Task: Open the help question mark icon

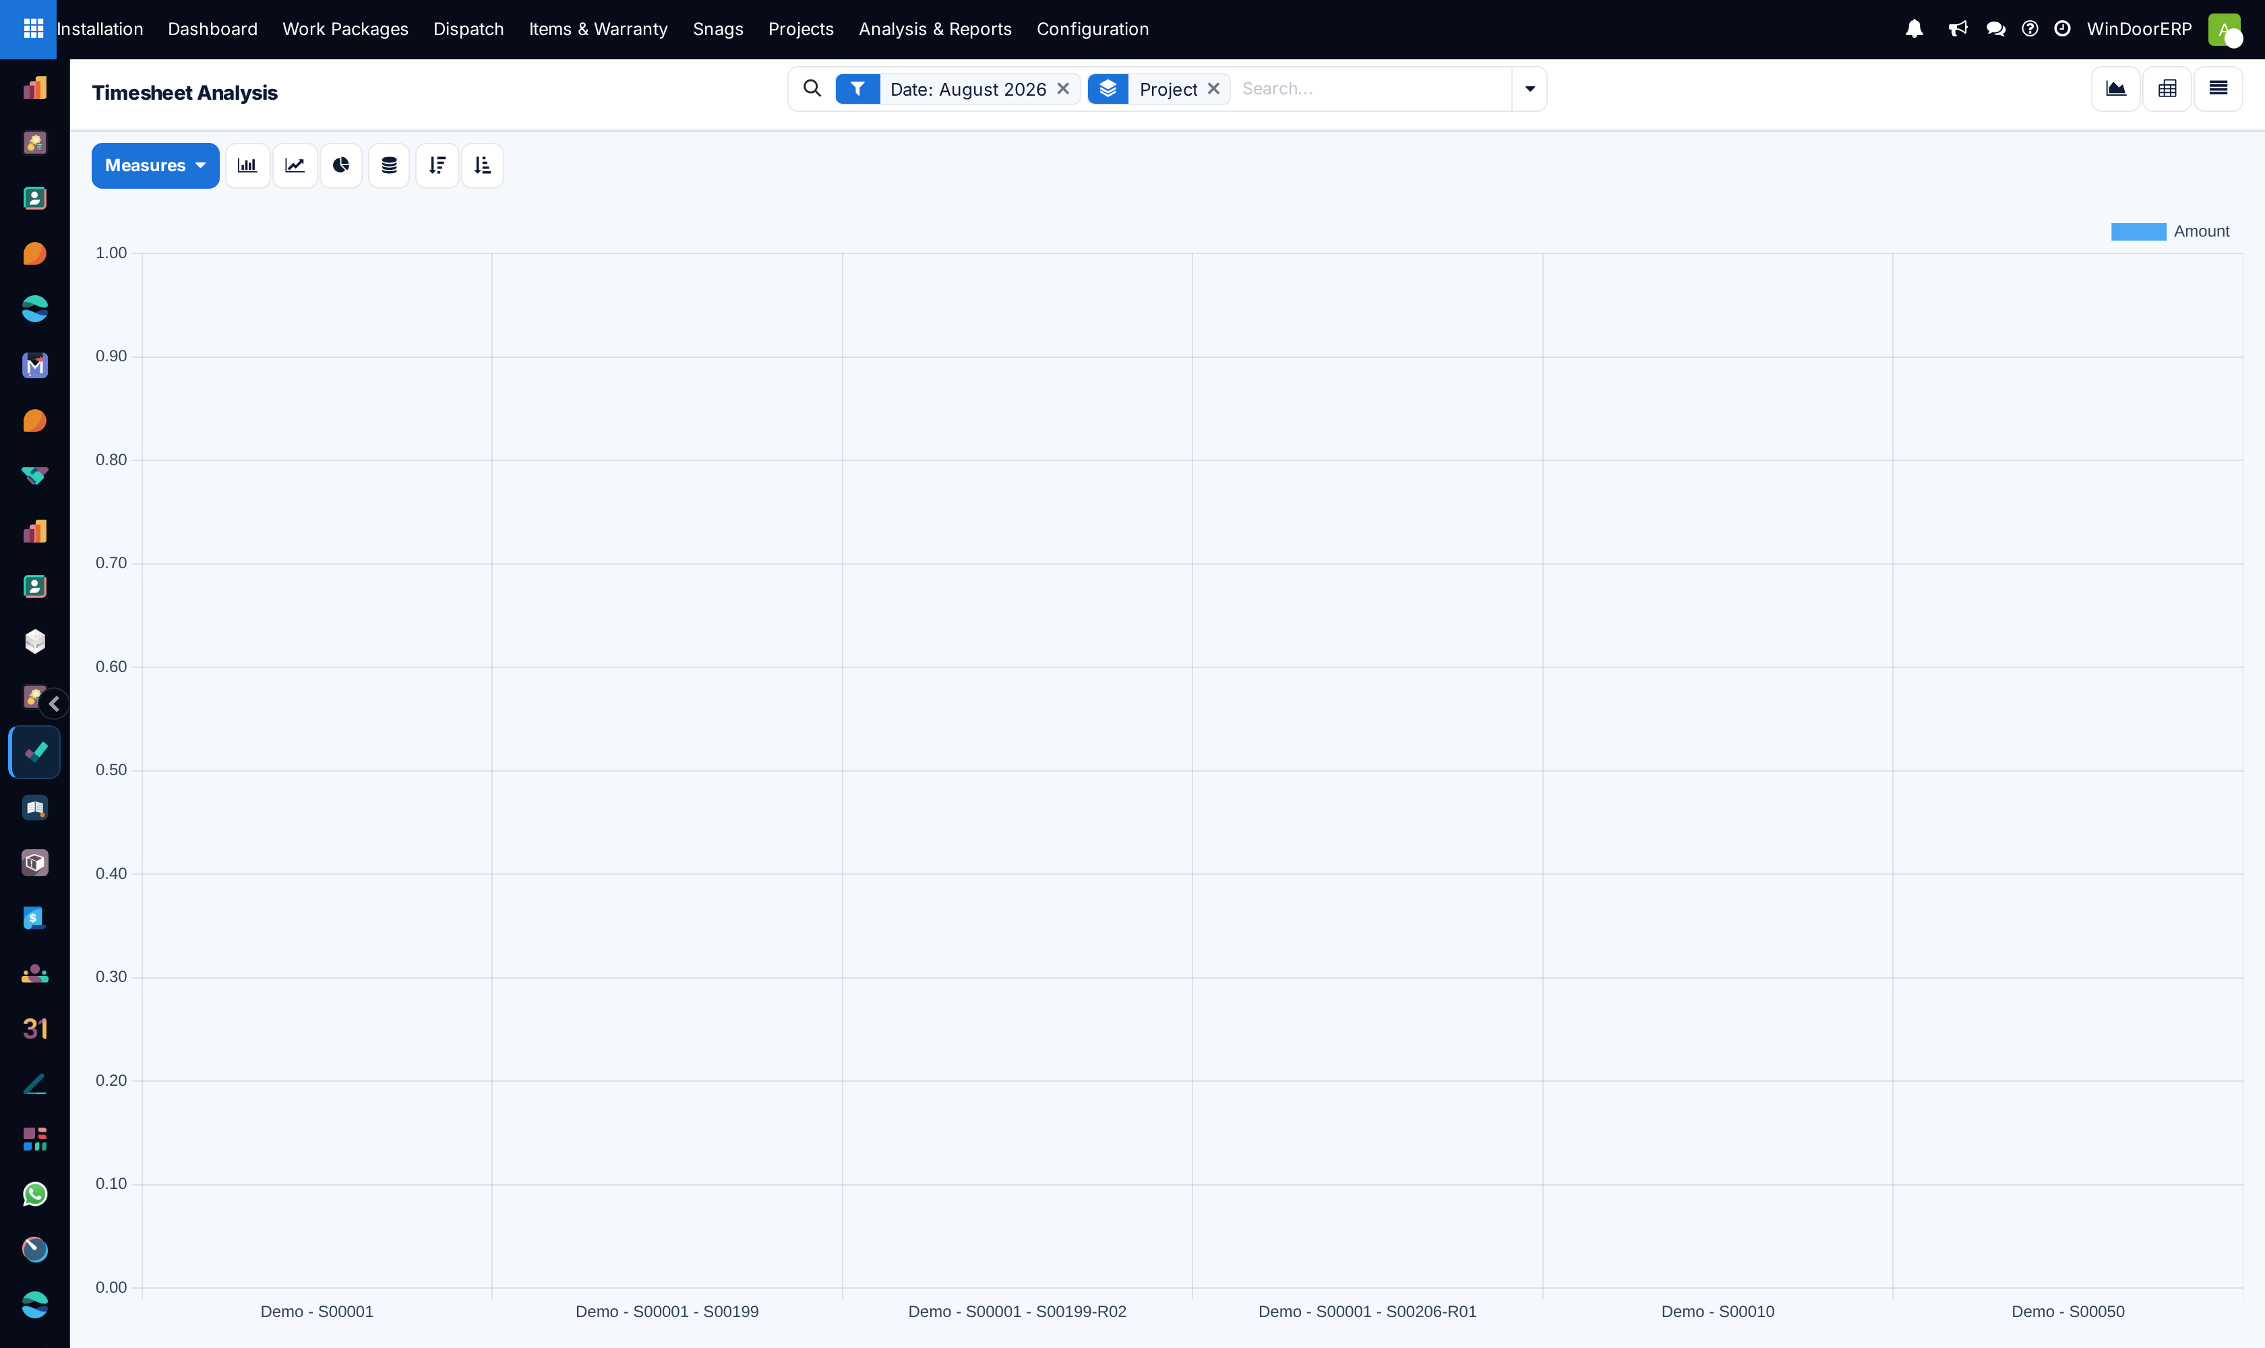Action: (2030, 29)
